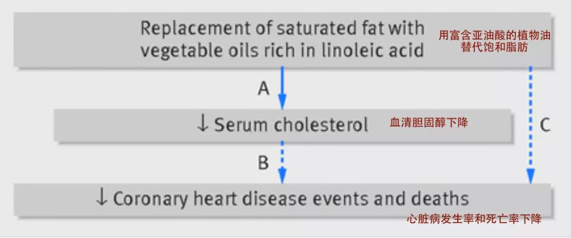Click the dashed blue arrow labeled B
The height and width of the screenshot is (238, 571).
point(282,162)
